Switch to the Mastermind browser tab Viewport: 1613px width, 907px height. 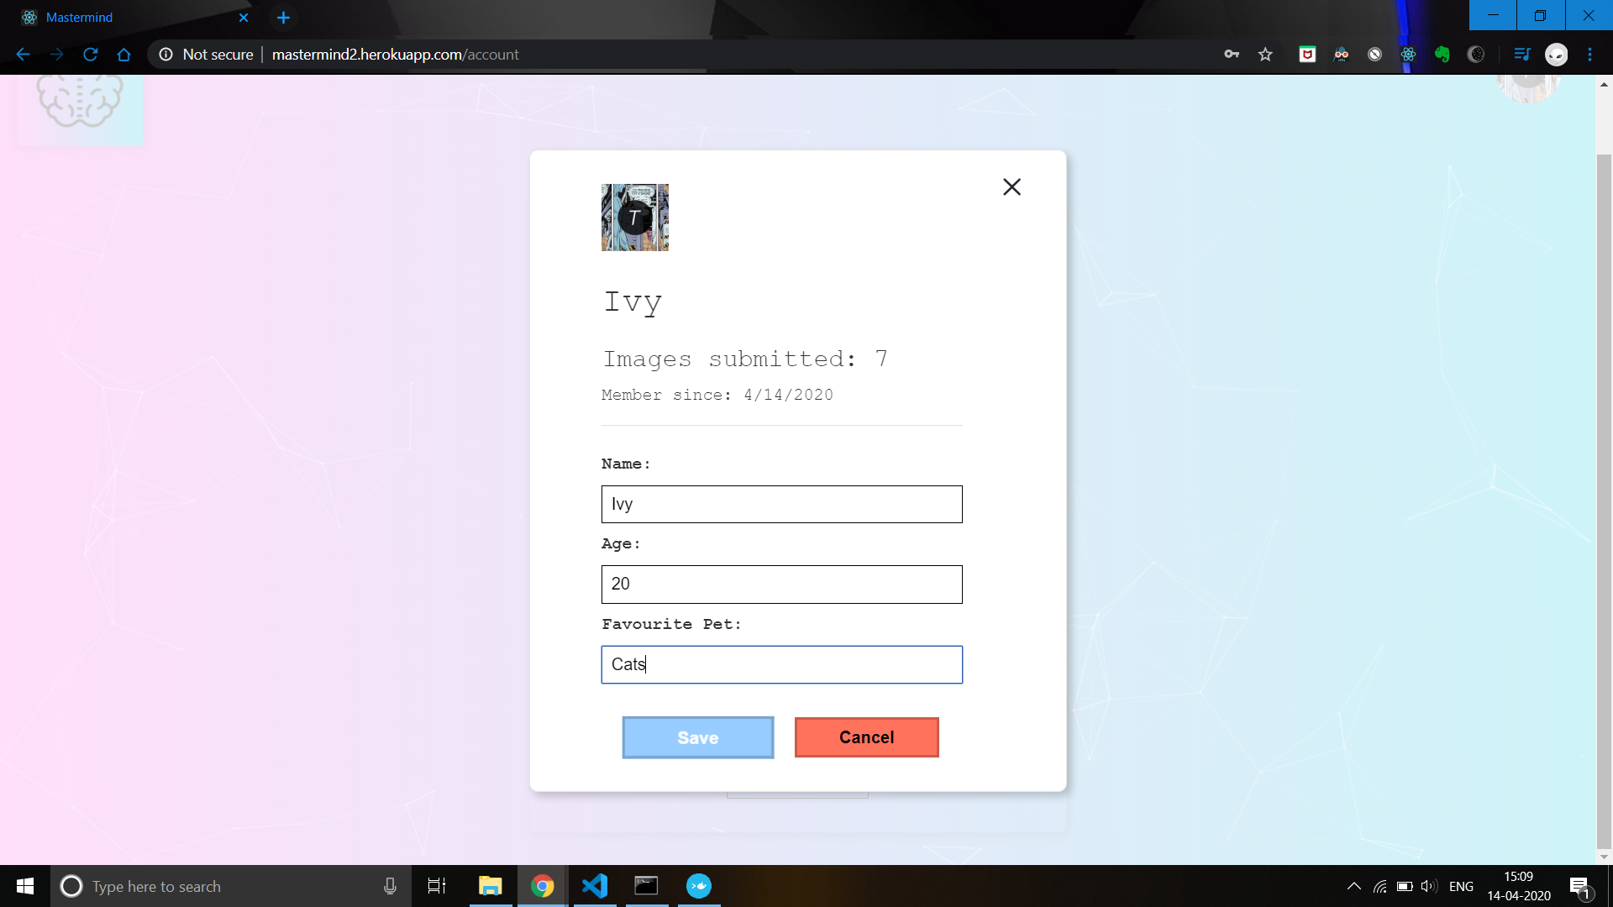click(126, 17)
